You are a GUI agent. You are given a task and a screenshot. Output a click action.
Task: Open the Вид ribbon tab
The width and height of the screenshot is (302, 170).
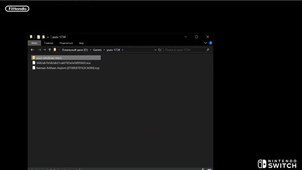point(81,43)
